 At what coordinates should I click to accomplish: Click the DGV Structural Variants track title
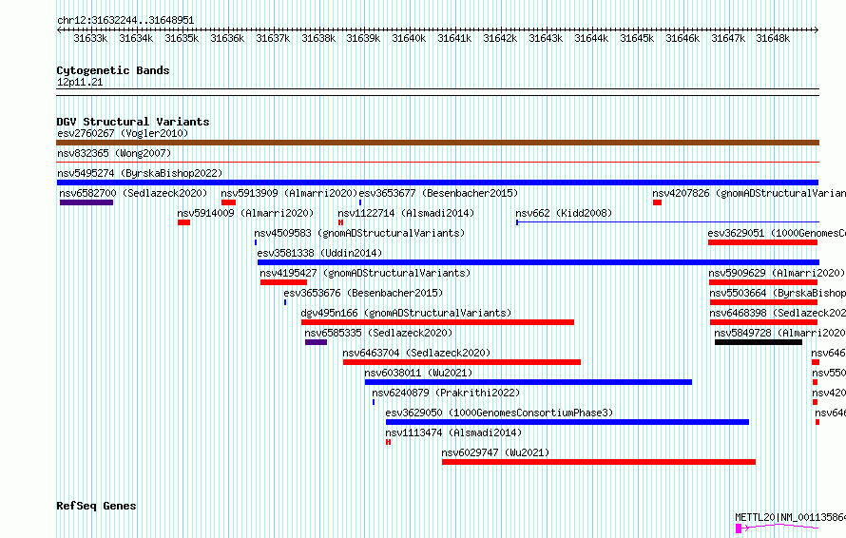coord(133,122)
